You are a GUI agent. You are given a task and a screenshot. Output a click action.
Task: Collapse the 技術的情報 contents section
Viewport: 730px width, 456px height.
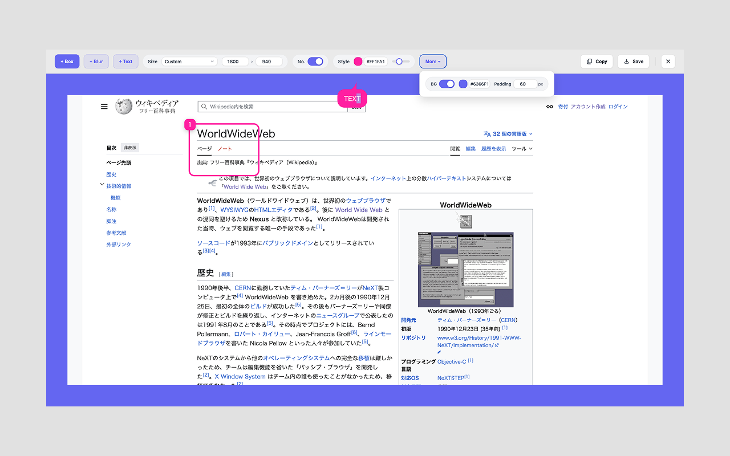[102, 185]
